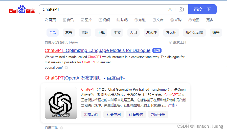The height and width of the screenshot is (131, 227).
Task: Open the 社会影响 section button
Action: (x=136, y=114)
